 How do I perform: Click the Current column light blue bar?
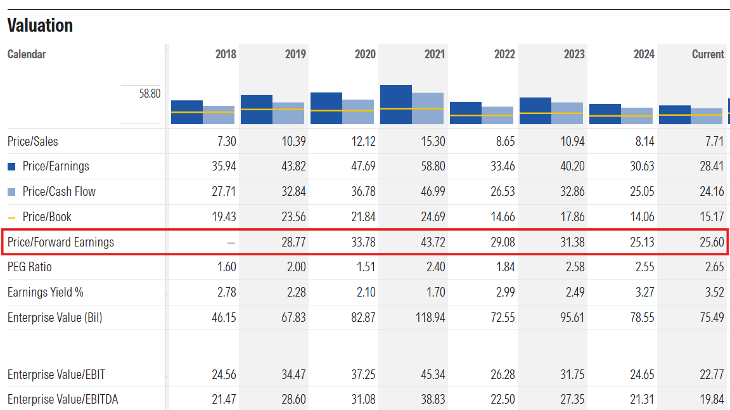(707, 116)
